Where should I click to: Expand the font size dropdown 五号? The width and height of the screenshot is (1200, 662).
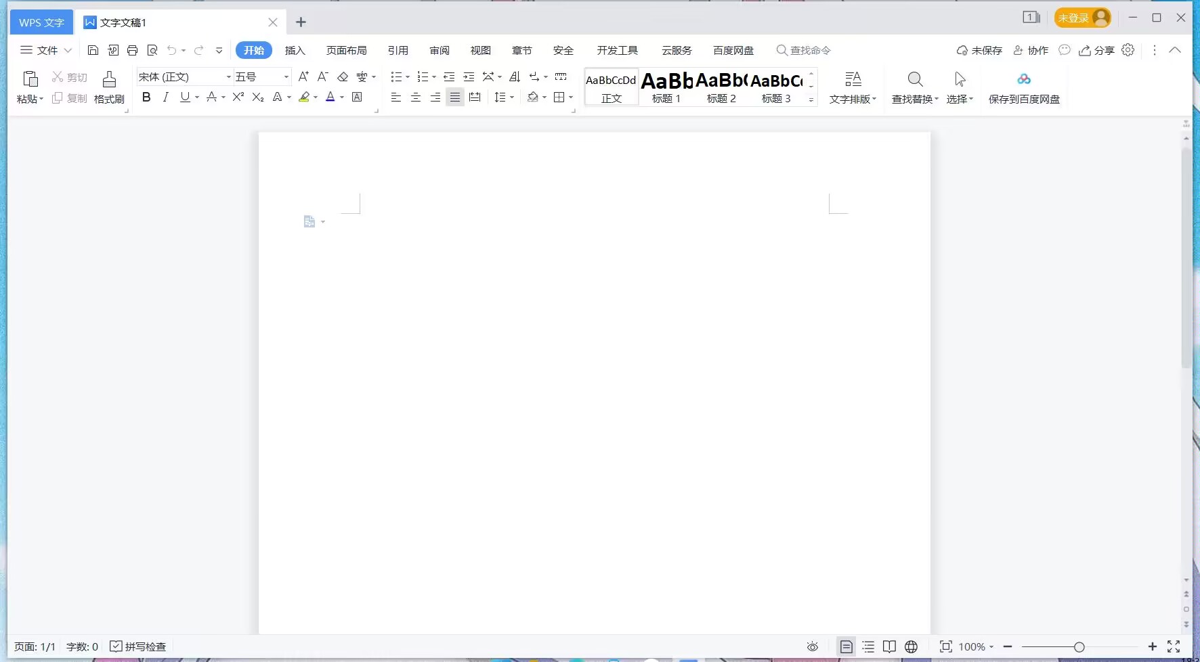pos(286,77)
